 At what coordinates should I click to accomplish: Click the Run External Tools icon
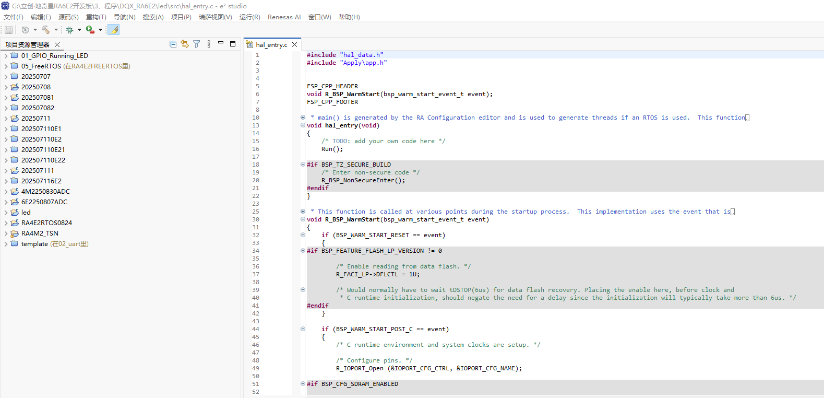(90, 30)
